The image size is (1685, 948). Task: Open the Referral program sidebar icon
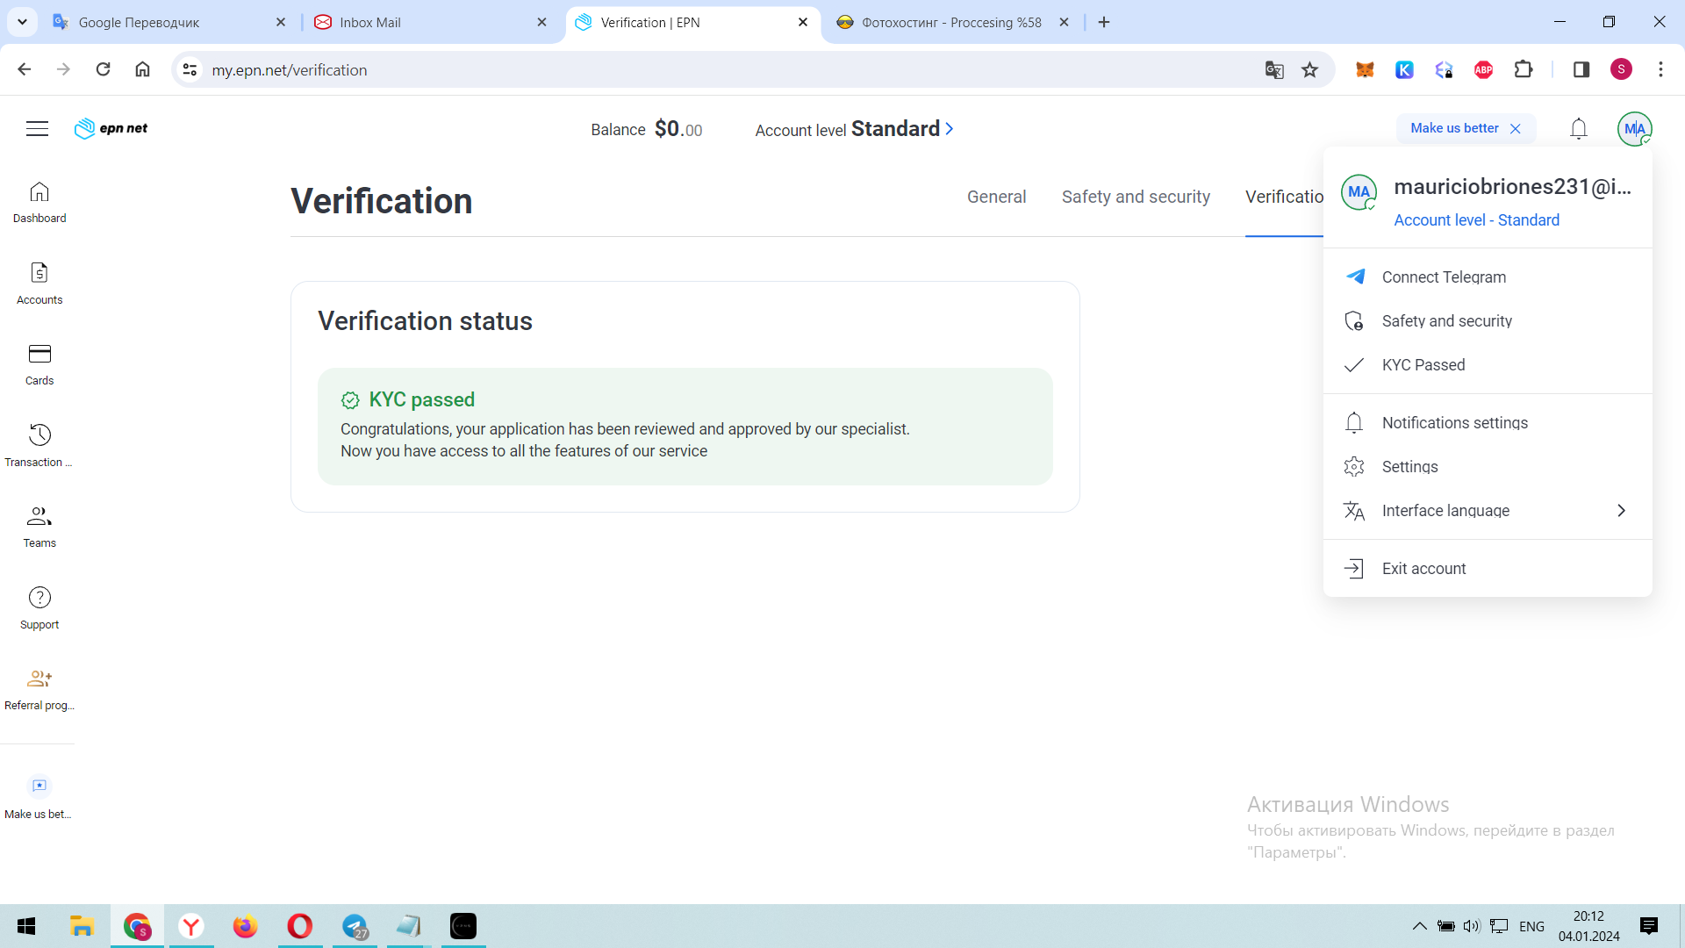(x=39, y=679)
